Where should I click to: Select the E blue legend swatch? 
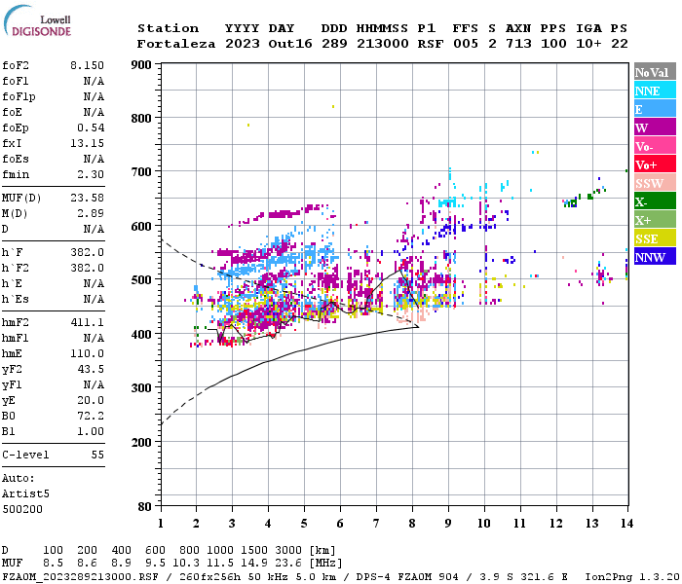coord(655,109)
